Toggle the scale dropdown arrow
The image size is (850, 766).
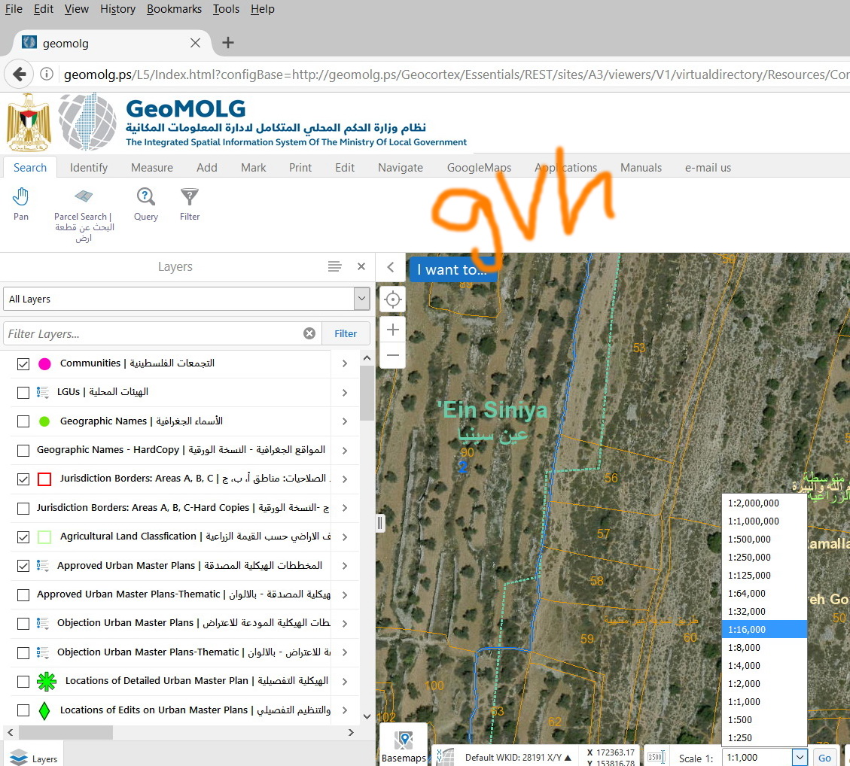[x=800, y=757]
